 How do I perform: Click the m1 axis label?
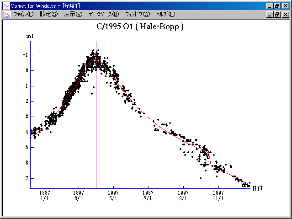pyautogui.click(x=30, y=36)
